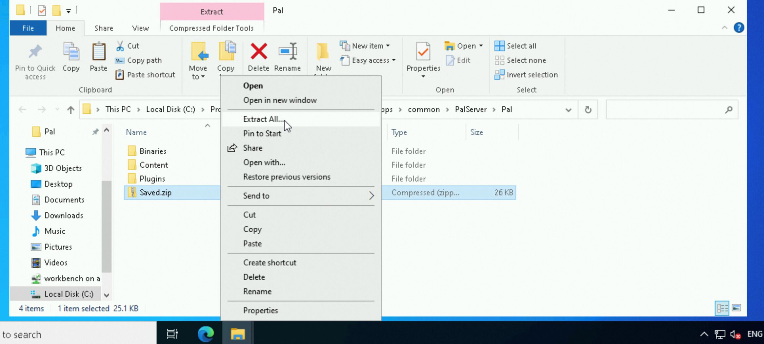Expand the Open button dropdown in ribbon
Screen dimensions: 764x344
tap(481, 46)
